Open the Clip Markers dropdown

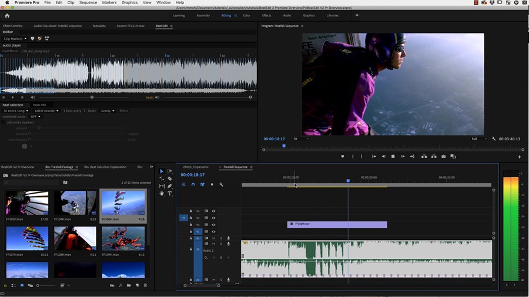point(15,39)
